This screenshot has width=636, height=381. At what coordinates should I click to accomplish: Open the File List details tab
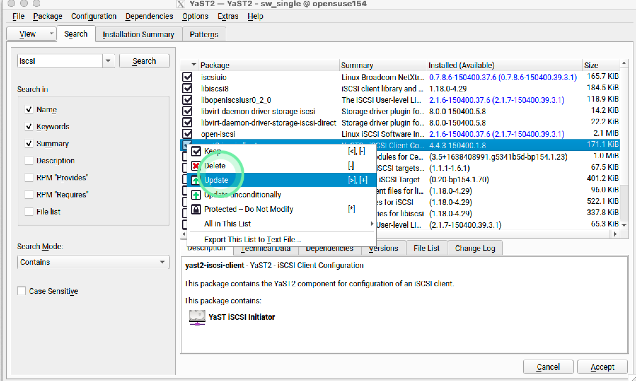tap(426, 248)
